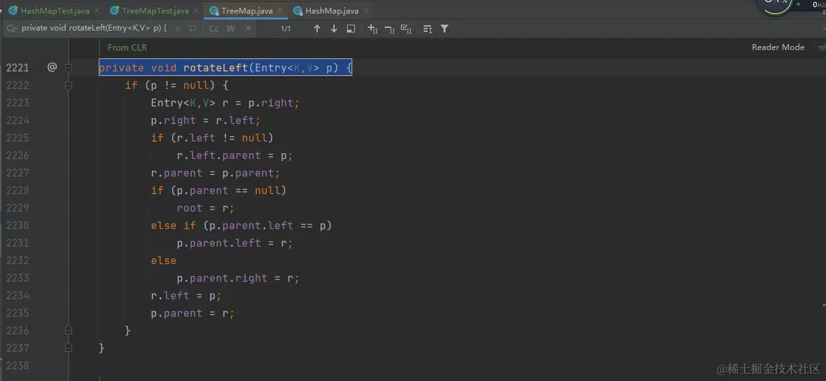Viewport: 826px width, 381px height.
Task: Click 'r.left = p;' code line
Action: click(x=186, y=295)
